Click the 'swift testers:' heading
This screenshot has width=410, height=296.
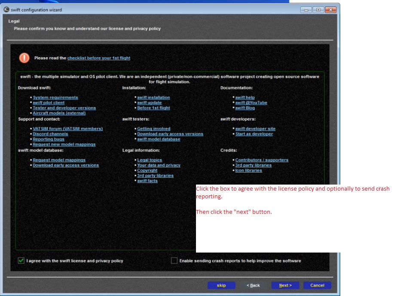[136, 119]
